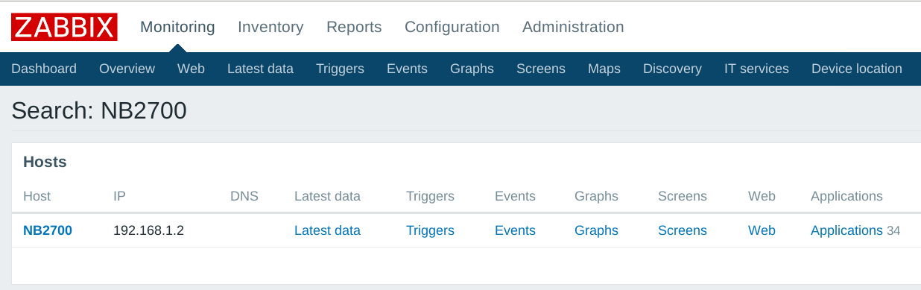This screenshot has width=921, height=290.
Task: Click the Hosts section heading
Action: pos(45,162)
